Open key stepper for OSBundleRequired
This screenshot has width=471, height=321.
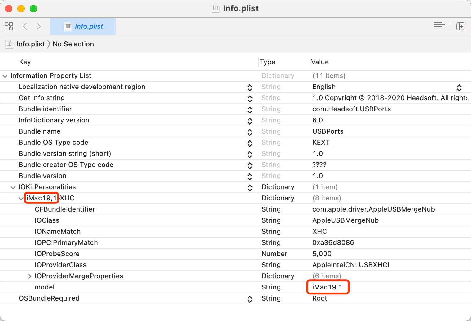(x=250, y=299)
